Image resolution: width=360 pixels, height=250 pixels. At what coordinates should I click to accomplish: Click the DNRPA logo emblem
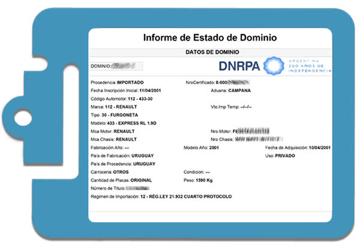274,66
